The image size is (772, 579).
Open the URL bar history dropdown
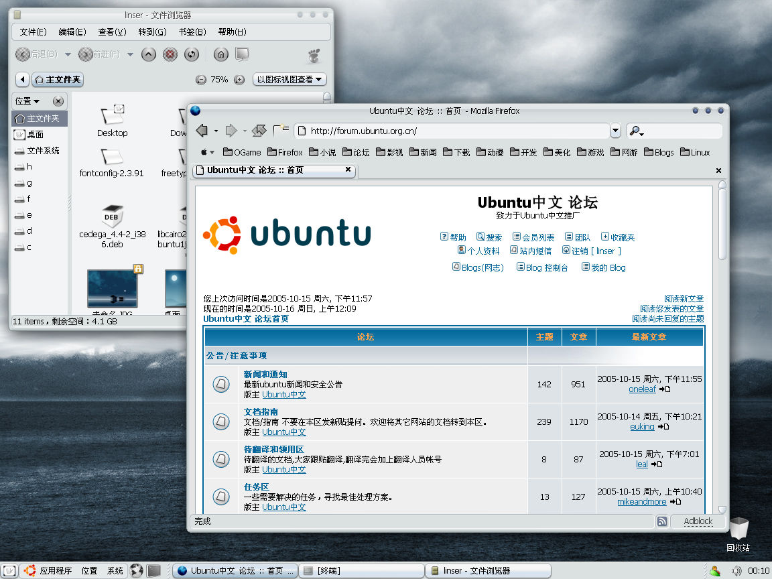pos(615,131)
